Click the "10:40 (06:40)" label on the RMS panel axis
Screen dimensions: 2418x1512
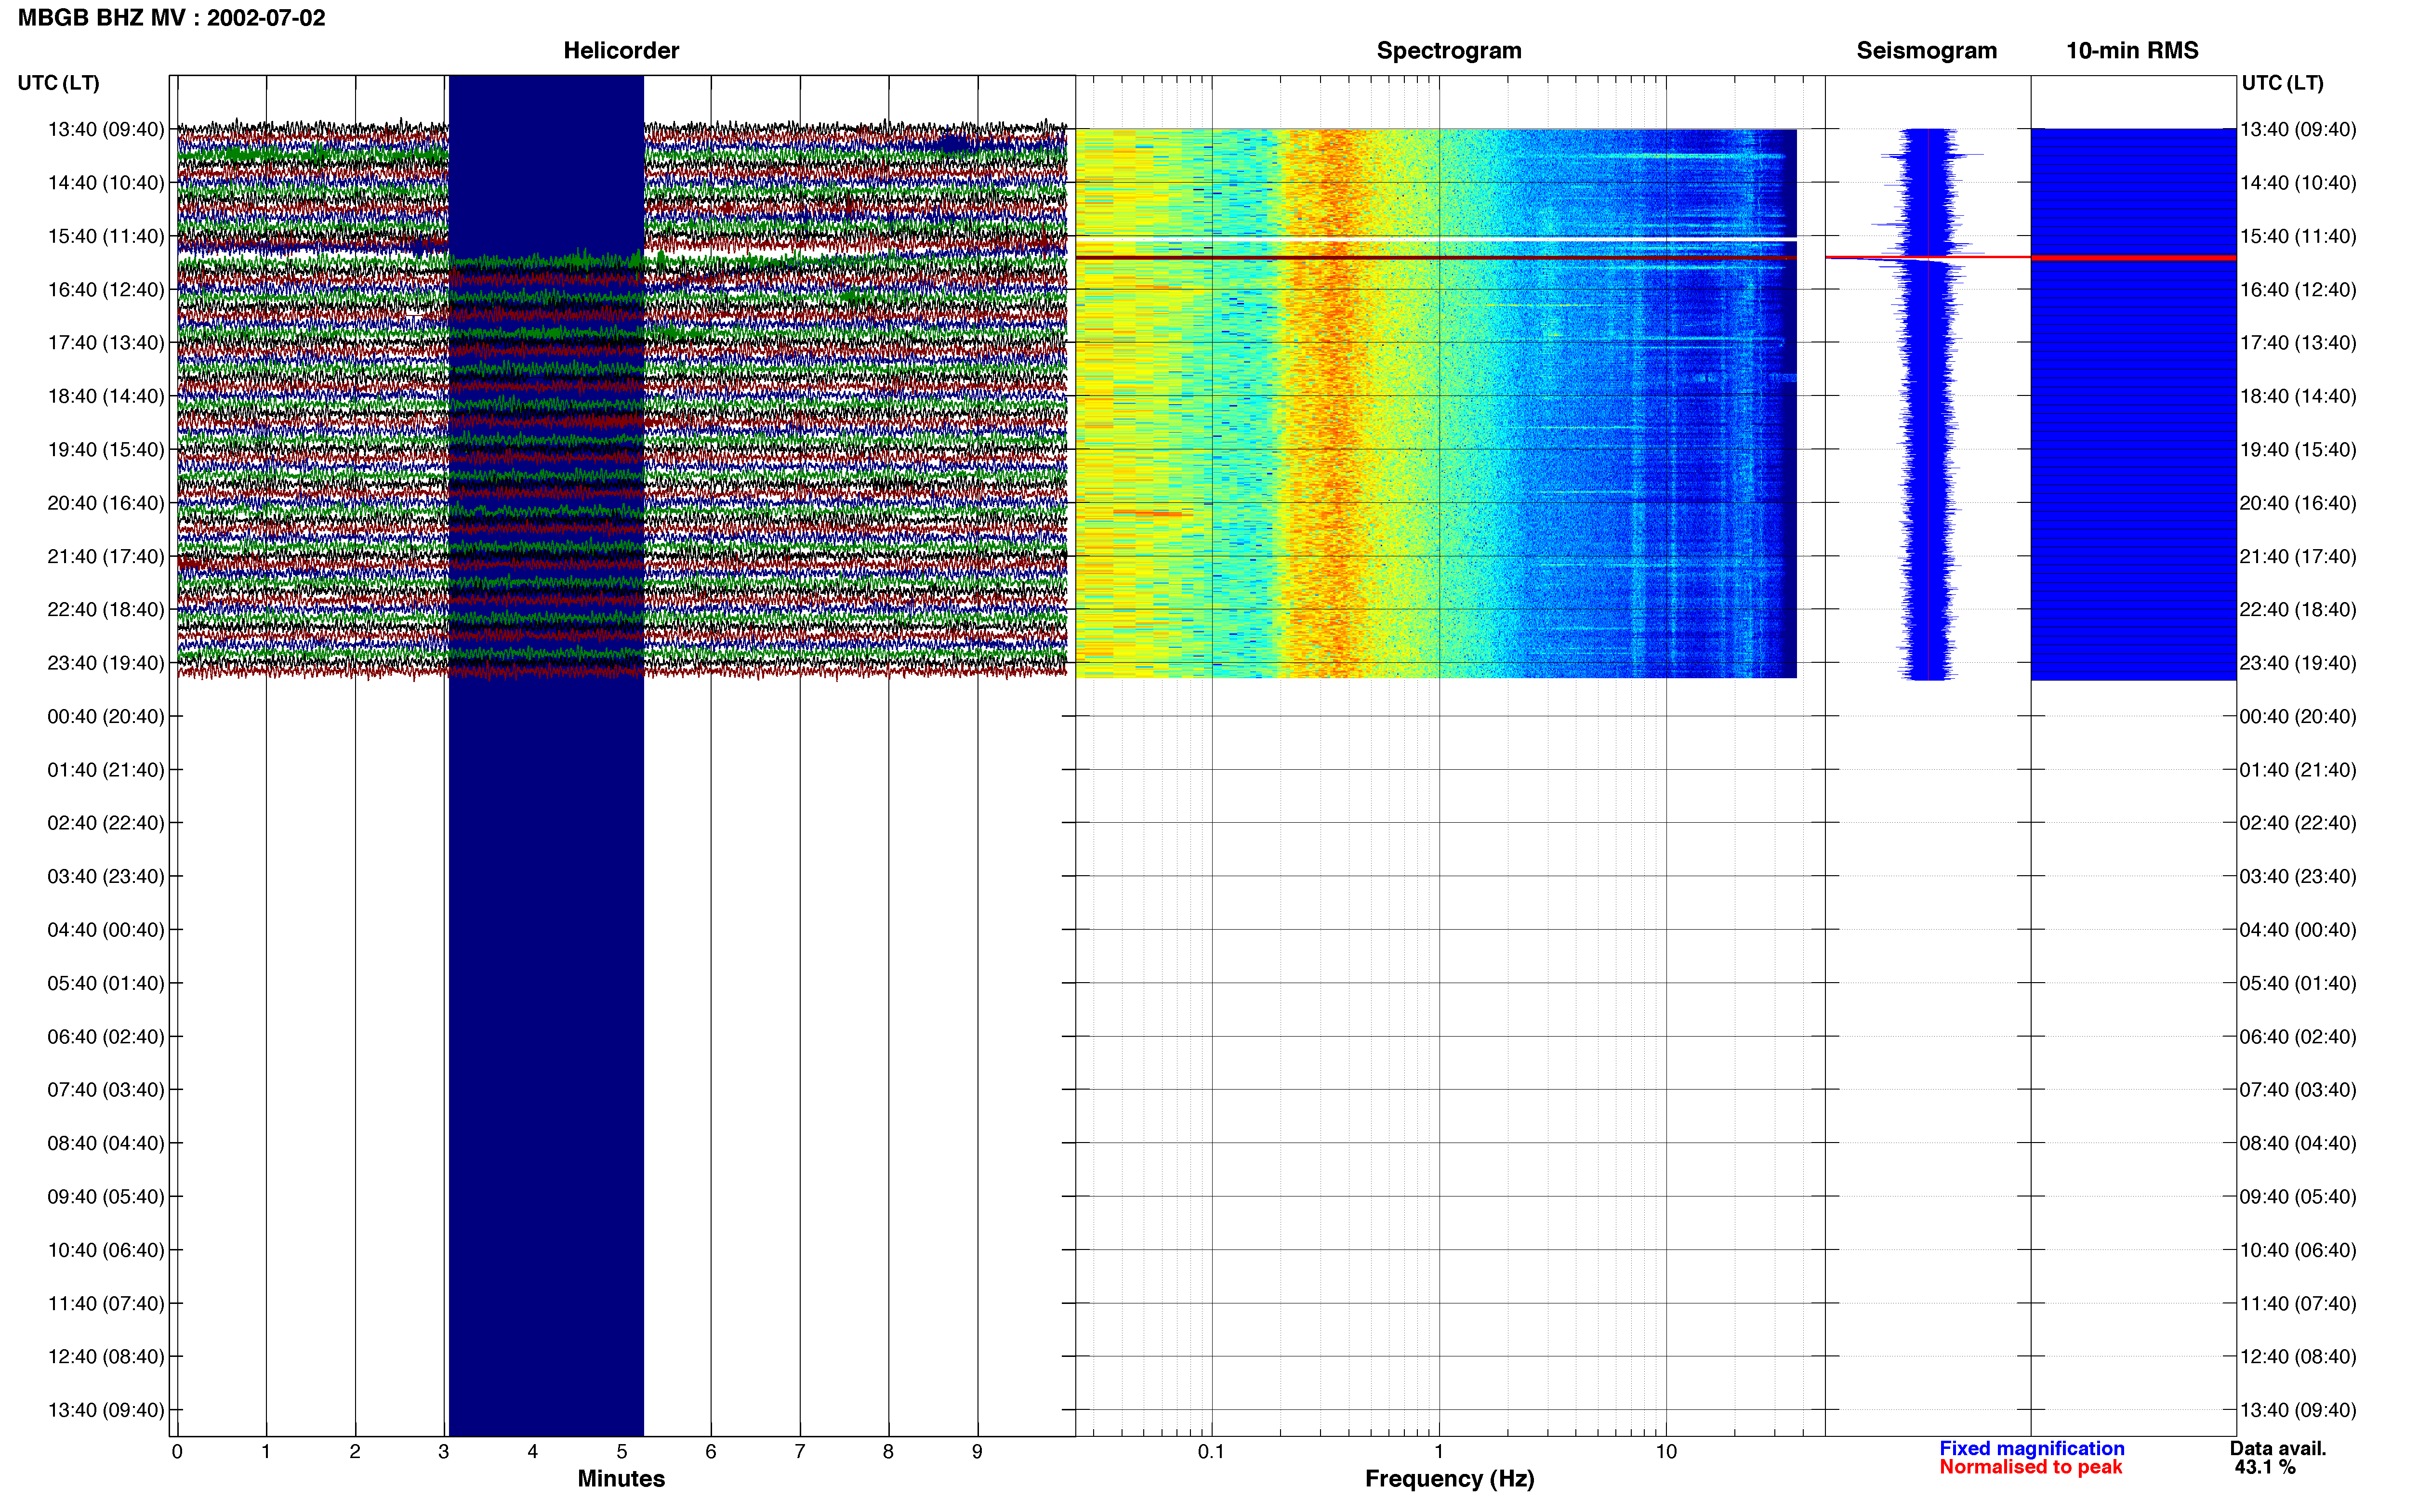click(2298, 1250)
